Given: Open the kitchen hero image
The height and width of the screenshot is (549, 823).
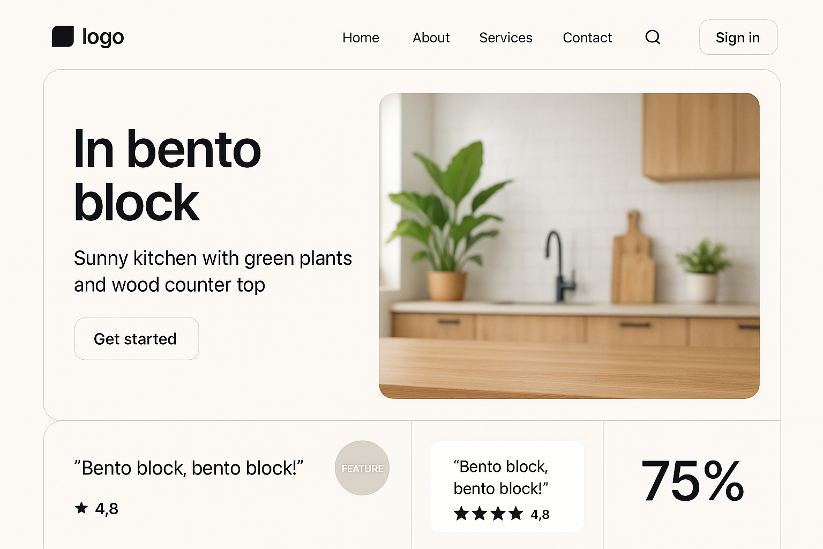Looking at the screenshot, I should pos(569,246).
